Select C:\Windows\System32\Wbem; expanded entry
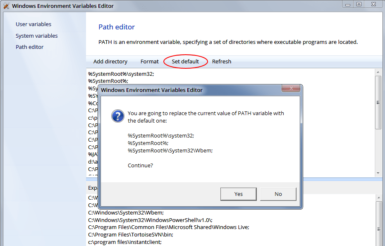Viewport: 385px width, 246px height. pos(126,212)
